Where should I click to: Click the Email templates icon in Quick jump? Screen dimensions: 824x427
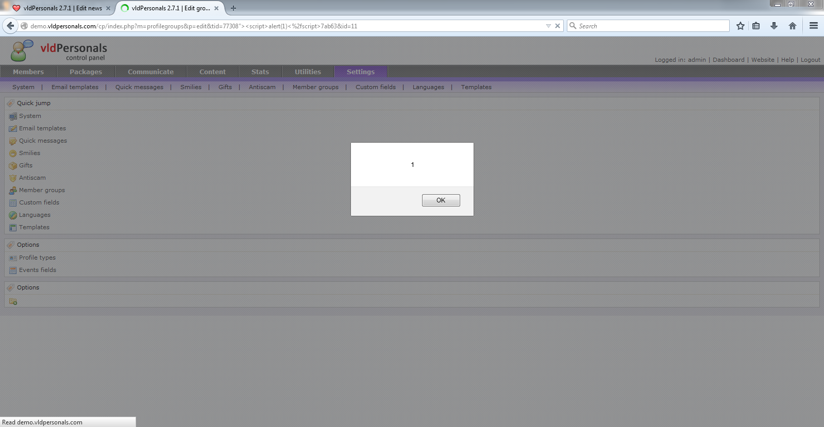click(13, 129)
